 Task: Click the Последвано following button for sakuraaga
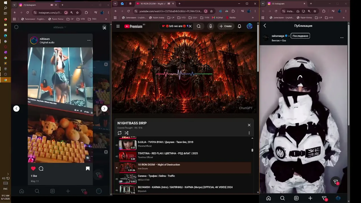(300, 36)
